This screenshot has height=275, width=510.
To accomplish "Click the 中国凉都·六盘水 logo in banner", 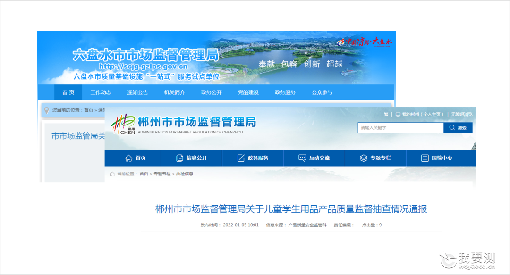I will pyautogui.click(x=364, y=42).
